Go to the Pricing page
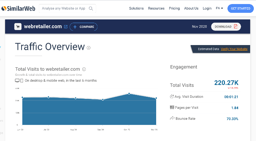Screen dimensions: 256x141 pyautogui.click(x=174, y=8)
